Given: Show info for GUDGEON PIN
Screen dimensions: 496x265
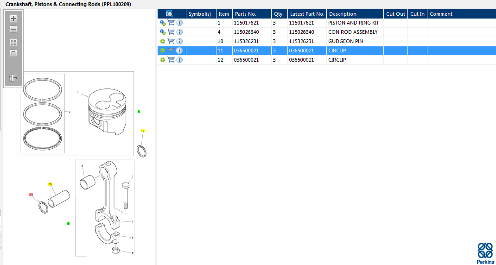Looking at the screenshot, I should pos(179,41).
